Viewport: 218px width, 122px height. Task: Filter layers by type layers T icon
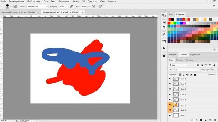pyautogui.click(x=206, y=65)
